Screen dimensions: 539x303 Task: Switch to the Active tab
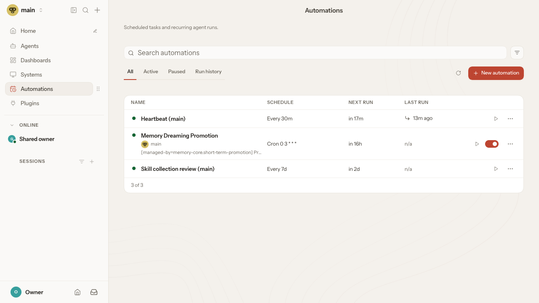click(x=151, y=72)
